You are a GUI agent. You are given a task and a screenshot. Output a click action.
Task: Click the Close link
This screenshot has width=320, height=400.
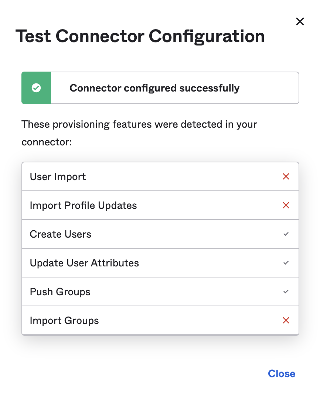pos(282,374)
